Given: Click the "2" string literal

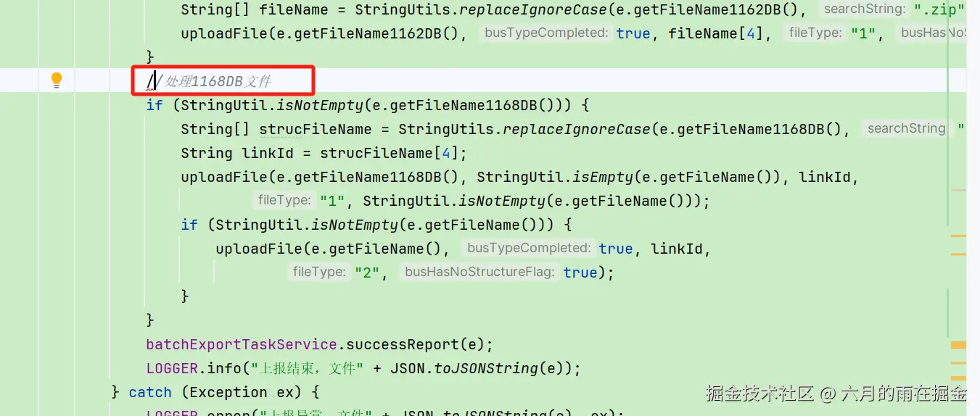Looking at the screenshot, I should (x=367, y=273).
